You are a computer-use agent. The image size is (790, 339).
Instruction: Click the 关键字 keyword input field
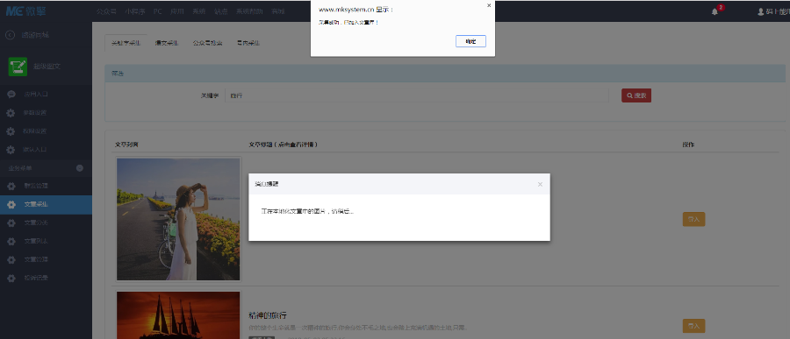(417, 95)
